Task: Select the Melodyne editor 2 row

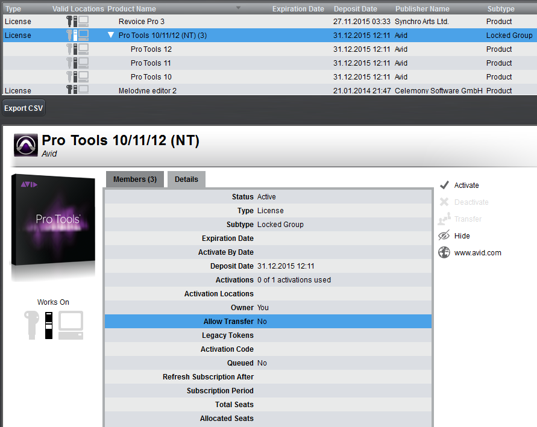Action: (x=270, y=90)
